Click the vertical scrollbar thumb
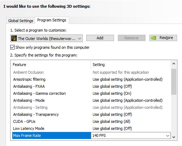Viewport: 182px width, 146px height. (174, 82)
